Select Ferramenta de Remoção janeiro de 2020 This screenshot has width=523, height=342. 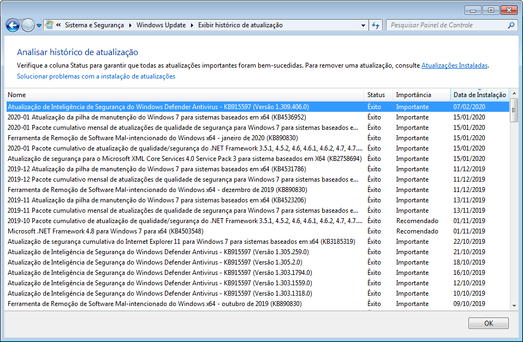point(258,137)
